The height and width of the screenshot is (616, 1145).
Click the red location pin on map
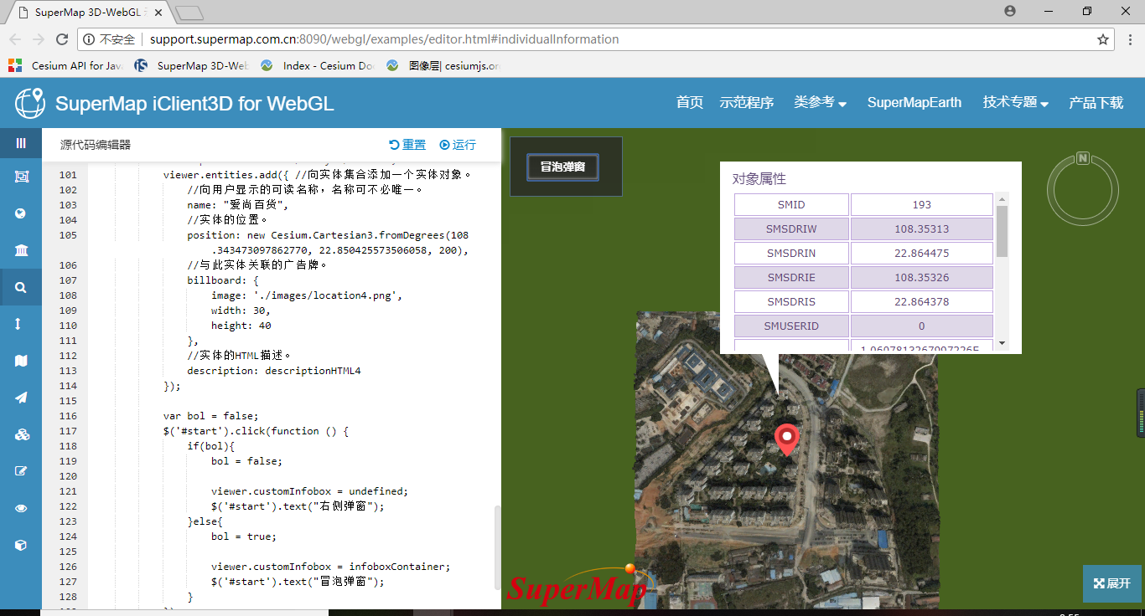tap(786, 440)
